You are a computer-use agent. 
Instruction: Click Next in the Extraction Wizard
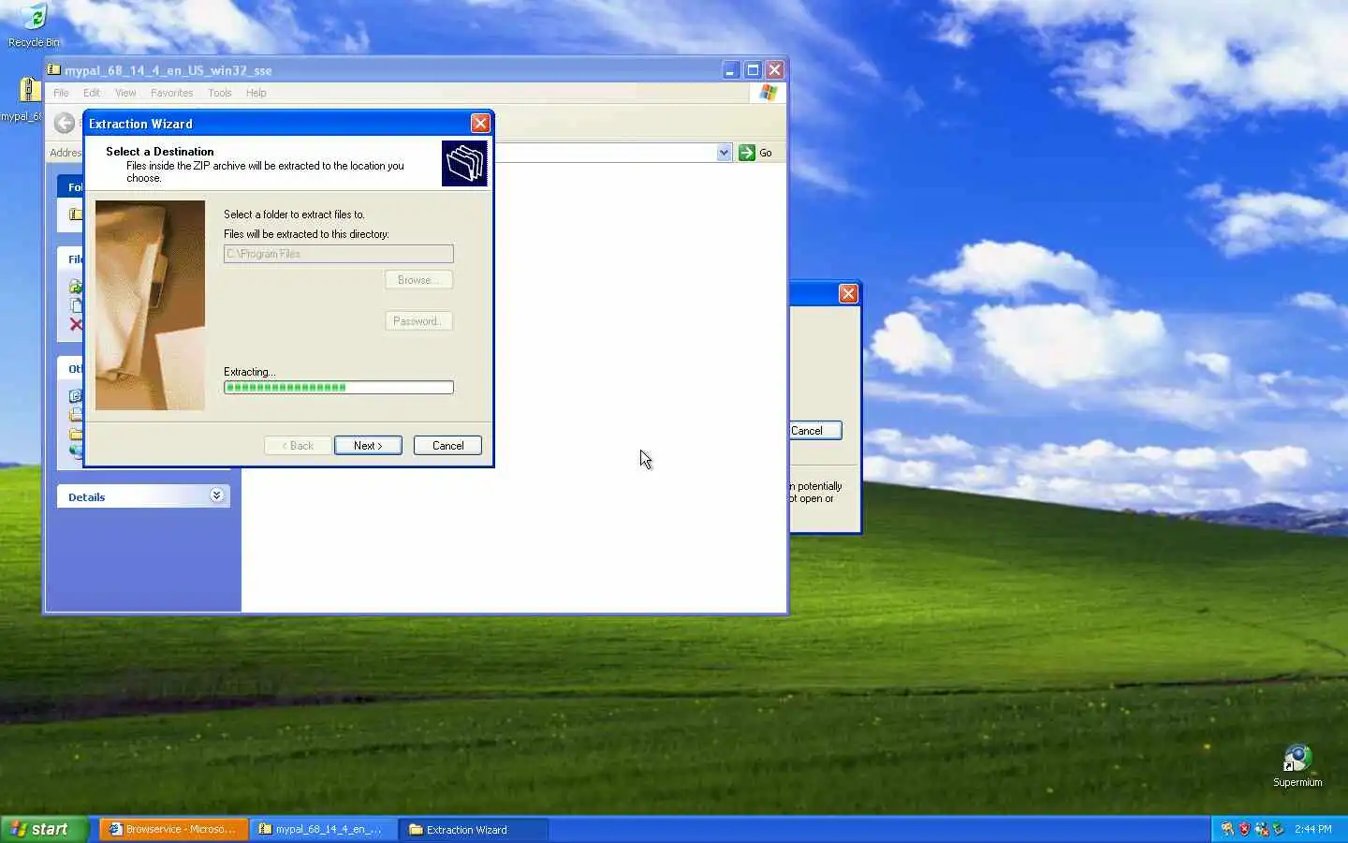tap(368, 446)
